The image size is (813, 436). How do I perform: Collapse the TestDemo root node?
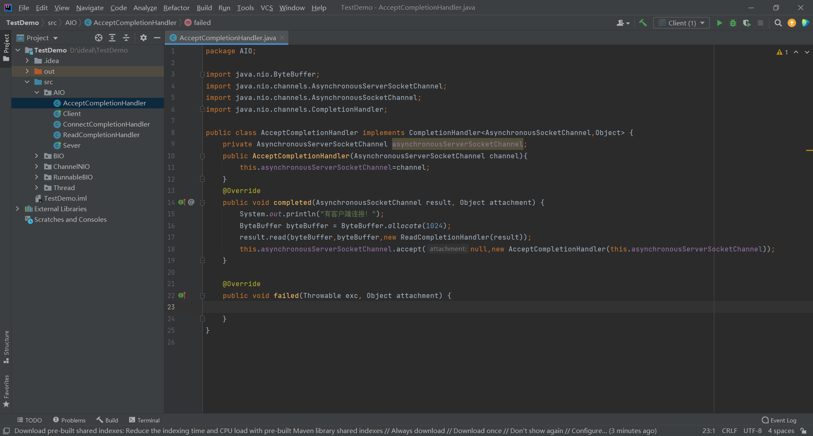[18, 50]
